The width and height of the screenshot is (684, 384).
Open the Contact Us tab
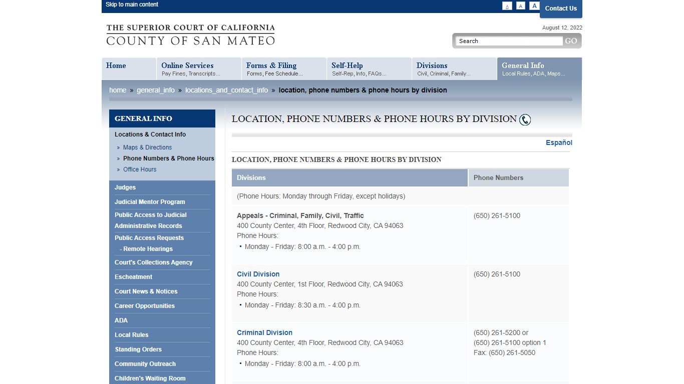[x=561, y=8]
